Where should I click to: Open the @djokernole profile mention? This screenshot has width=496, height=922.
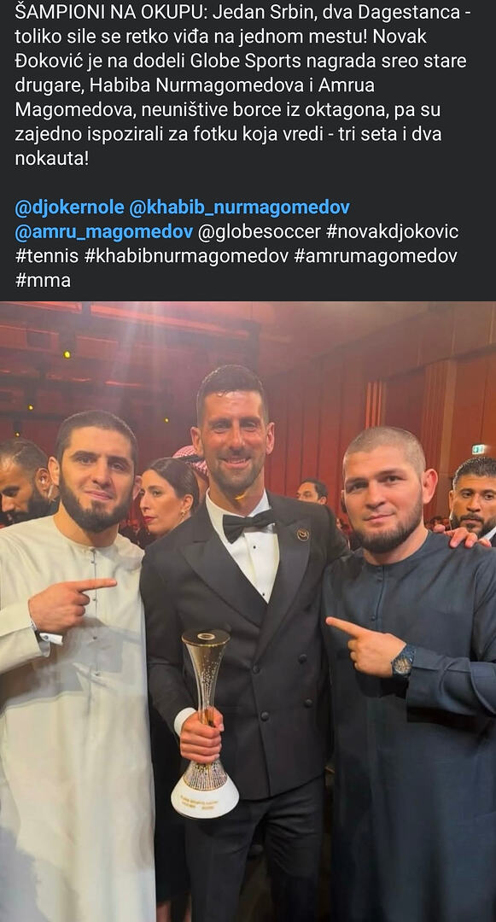pos(69,207)
